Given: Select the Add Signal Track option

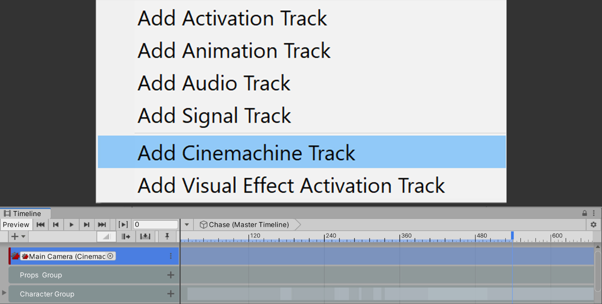Looking at the screenshot, I should pyautogui.click(x=214, y=116).
